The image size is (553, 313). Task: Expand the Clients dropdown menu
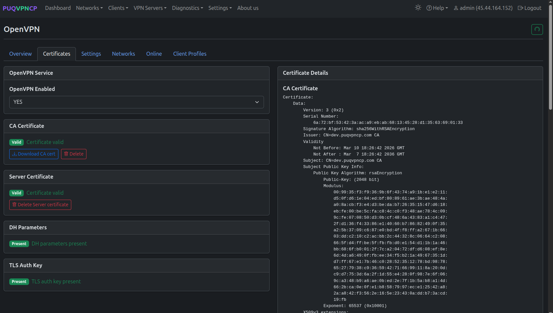coord(118,8)
